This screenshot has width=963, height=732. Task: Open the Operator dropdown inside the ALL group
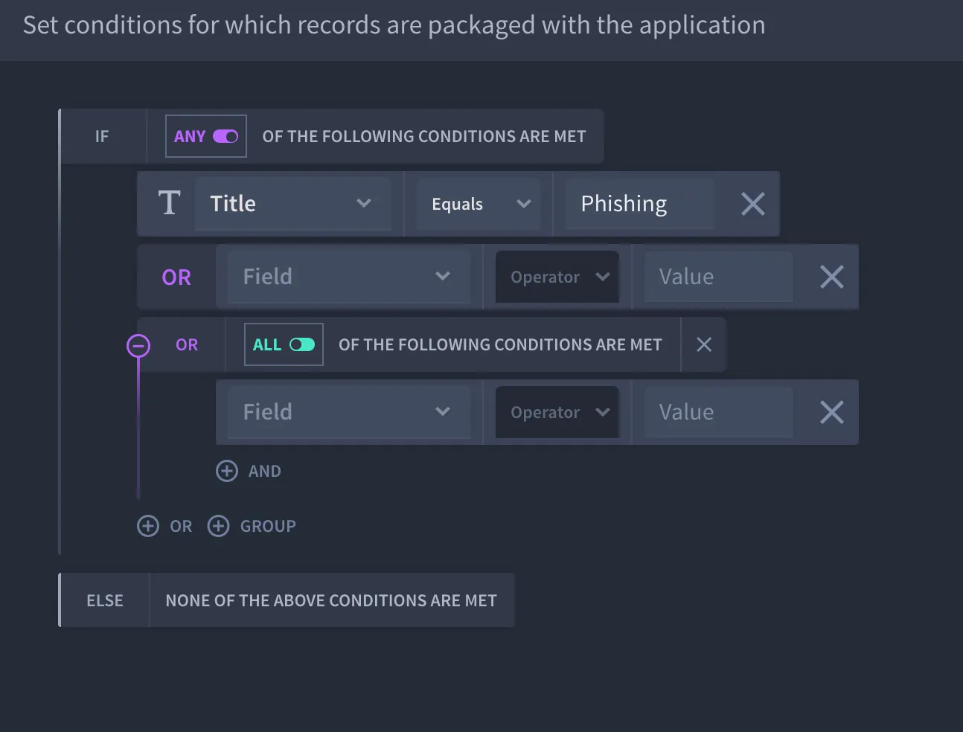click(557, 412)
